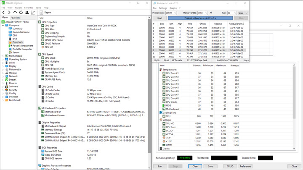This screenshot has width=303, height=170.
Task: Click the Devices tree icon
Action: 7,83
